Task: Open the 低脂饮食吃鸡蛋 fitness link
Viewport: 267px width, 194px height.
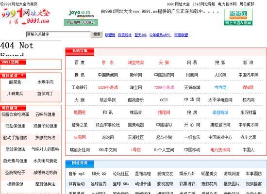Action: pyautogui.click(x=15, y=114)
